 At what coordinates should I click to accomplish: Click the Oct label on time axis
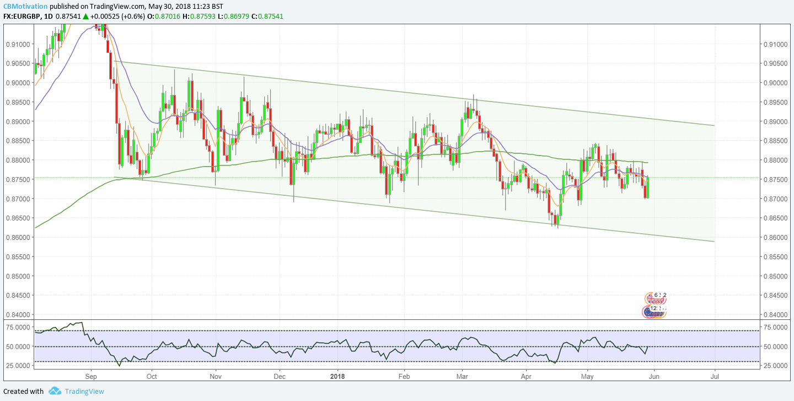click(152, 377)
